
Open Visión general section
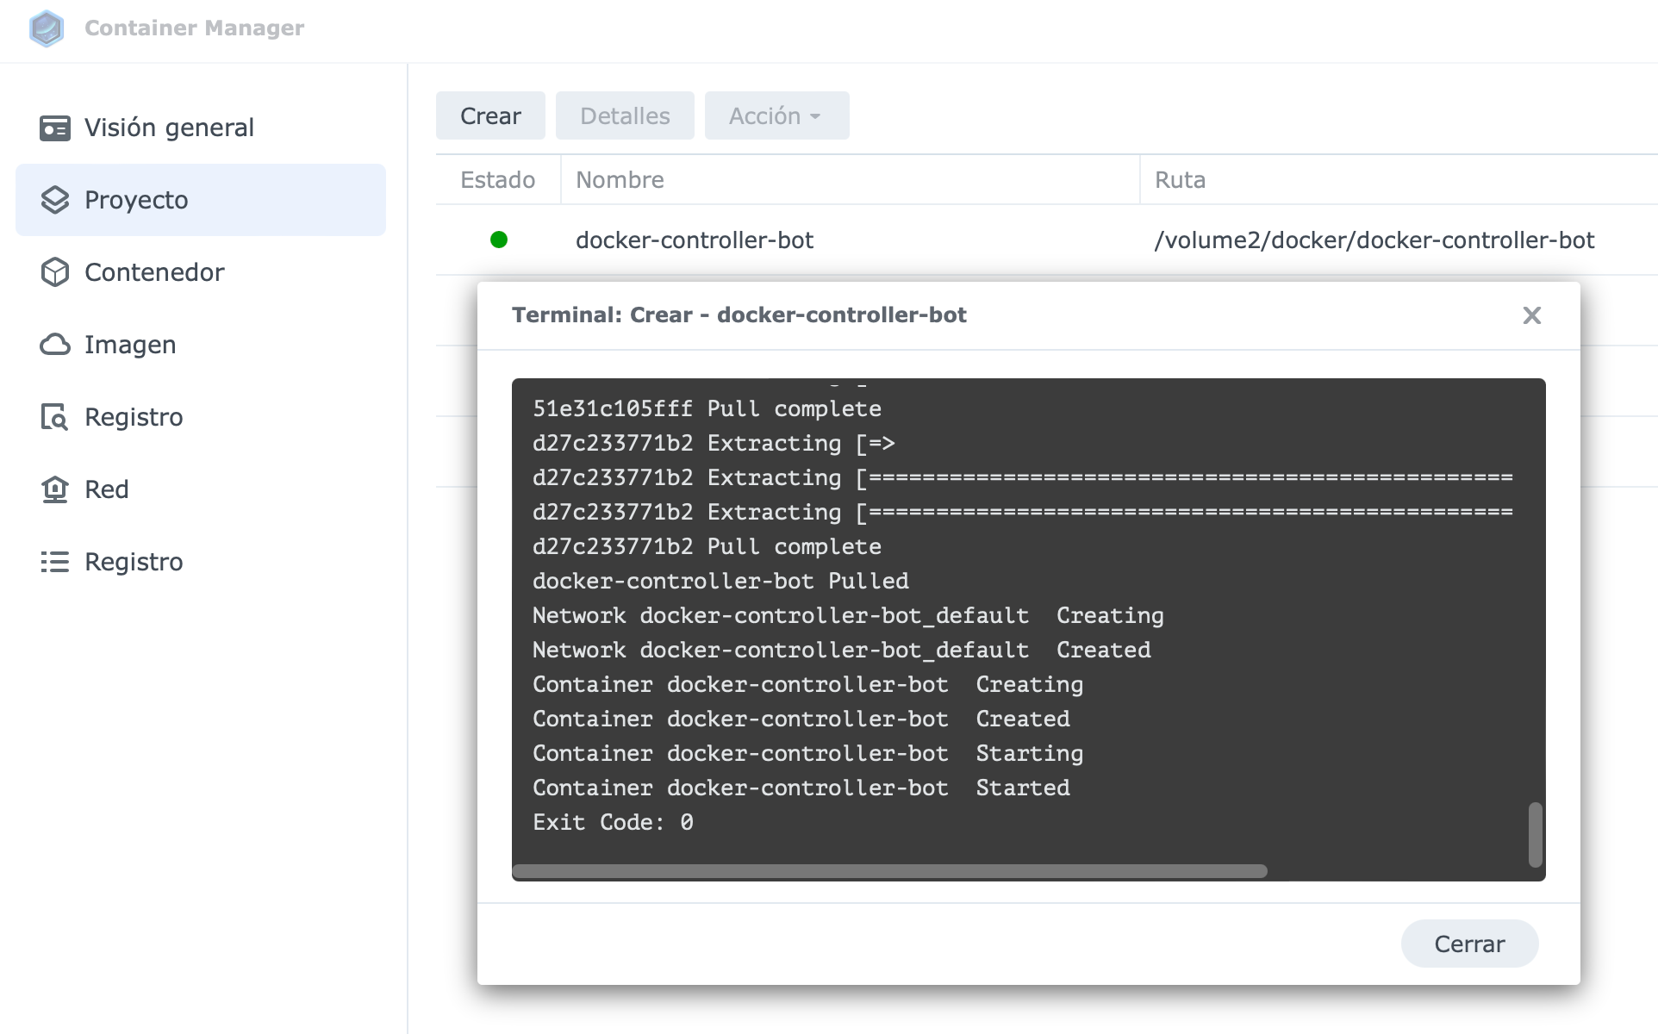(x=201, y=128)
